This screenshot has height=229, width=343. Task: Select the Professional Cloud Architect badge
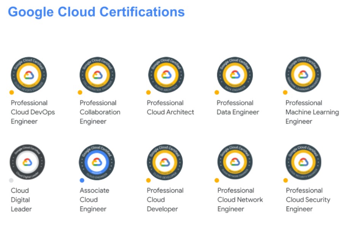coord(166,75)
